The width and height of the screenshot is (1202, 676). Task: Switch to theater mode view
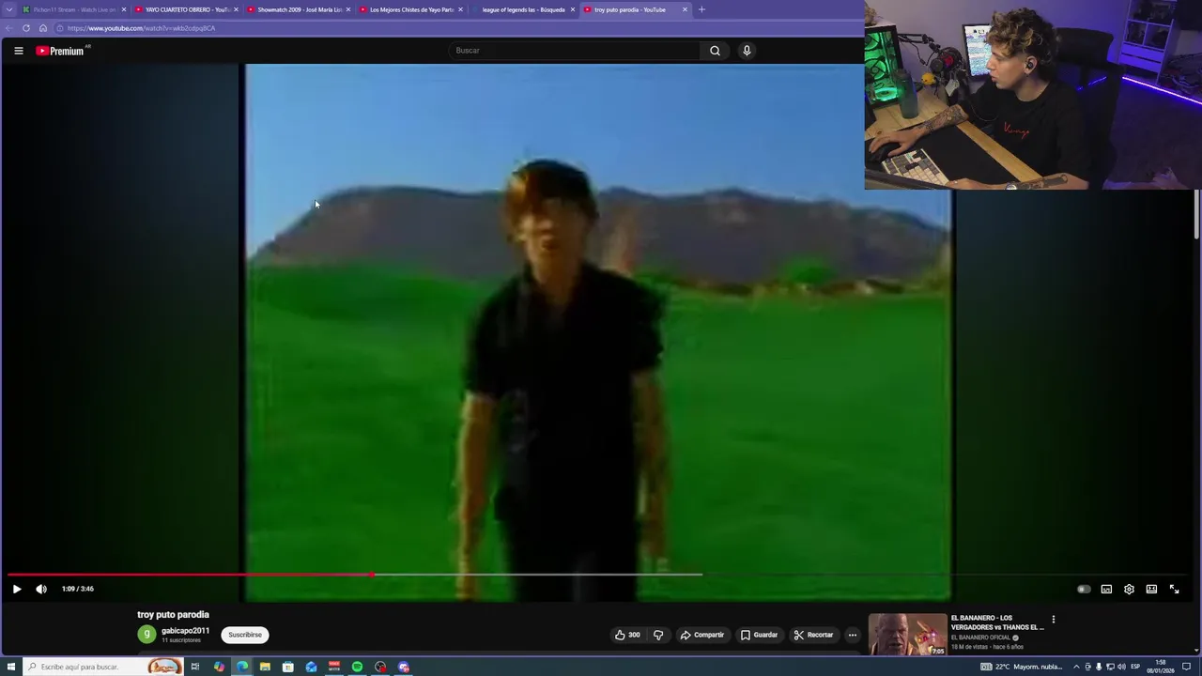pos(1151,589)
